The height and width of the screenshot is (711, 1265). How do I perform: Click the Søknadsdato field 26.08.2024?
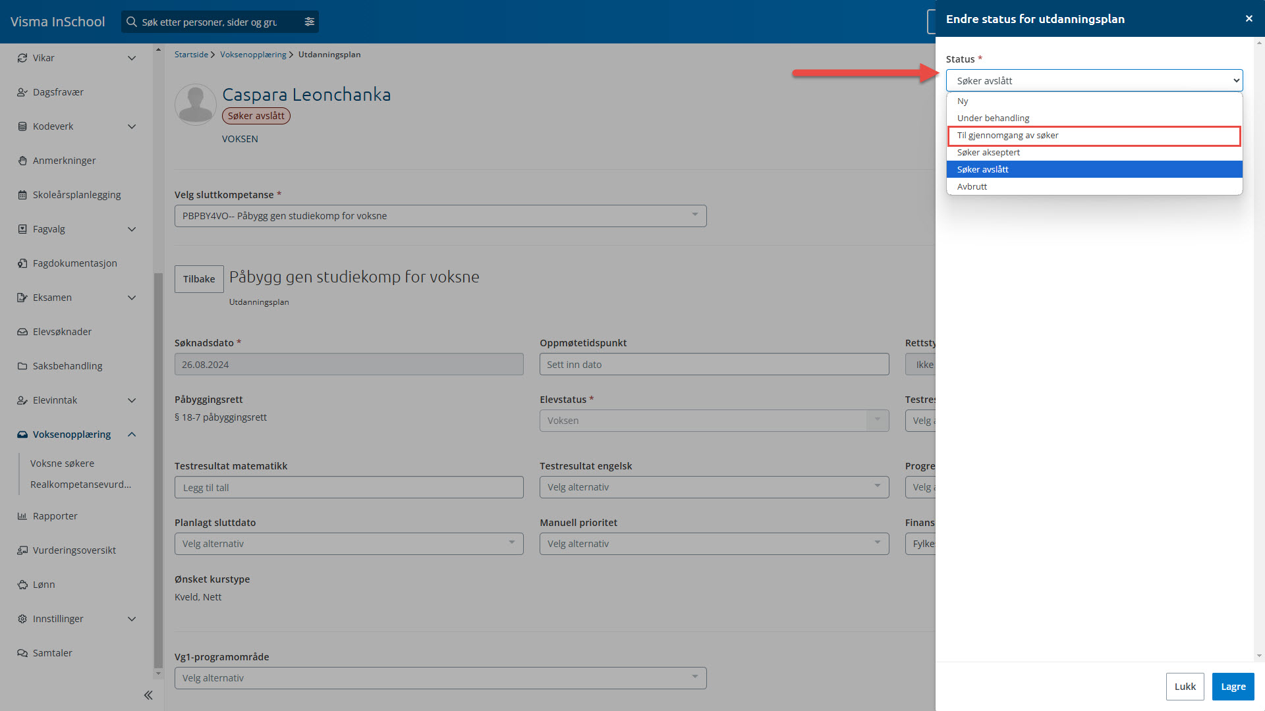(349, 364)
